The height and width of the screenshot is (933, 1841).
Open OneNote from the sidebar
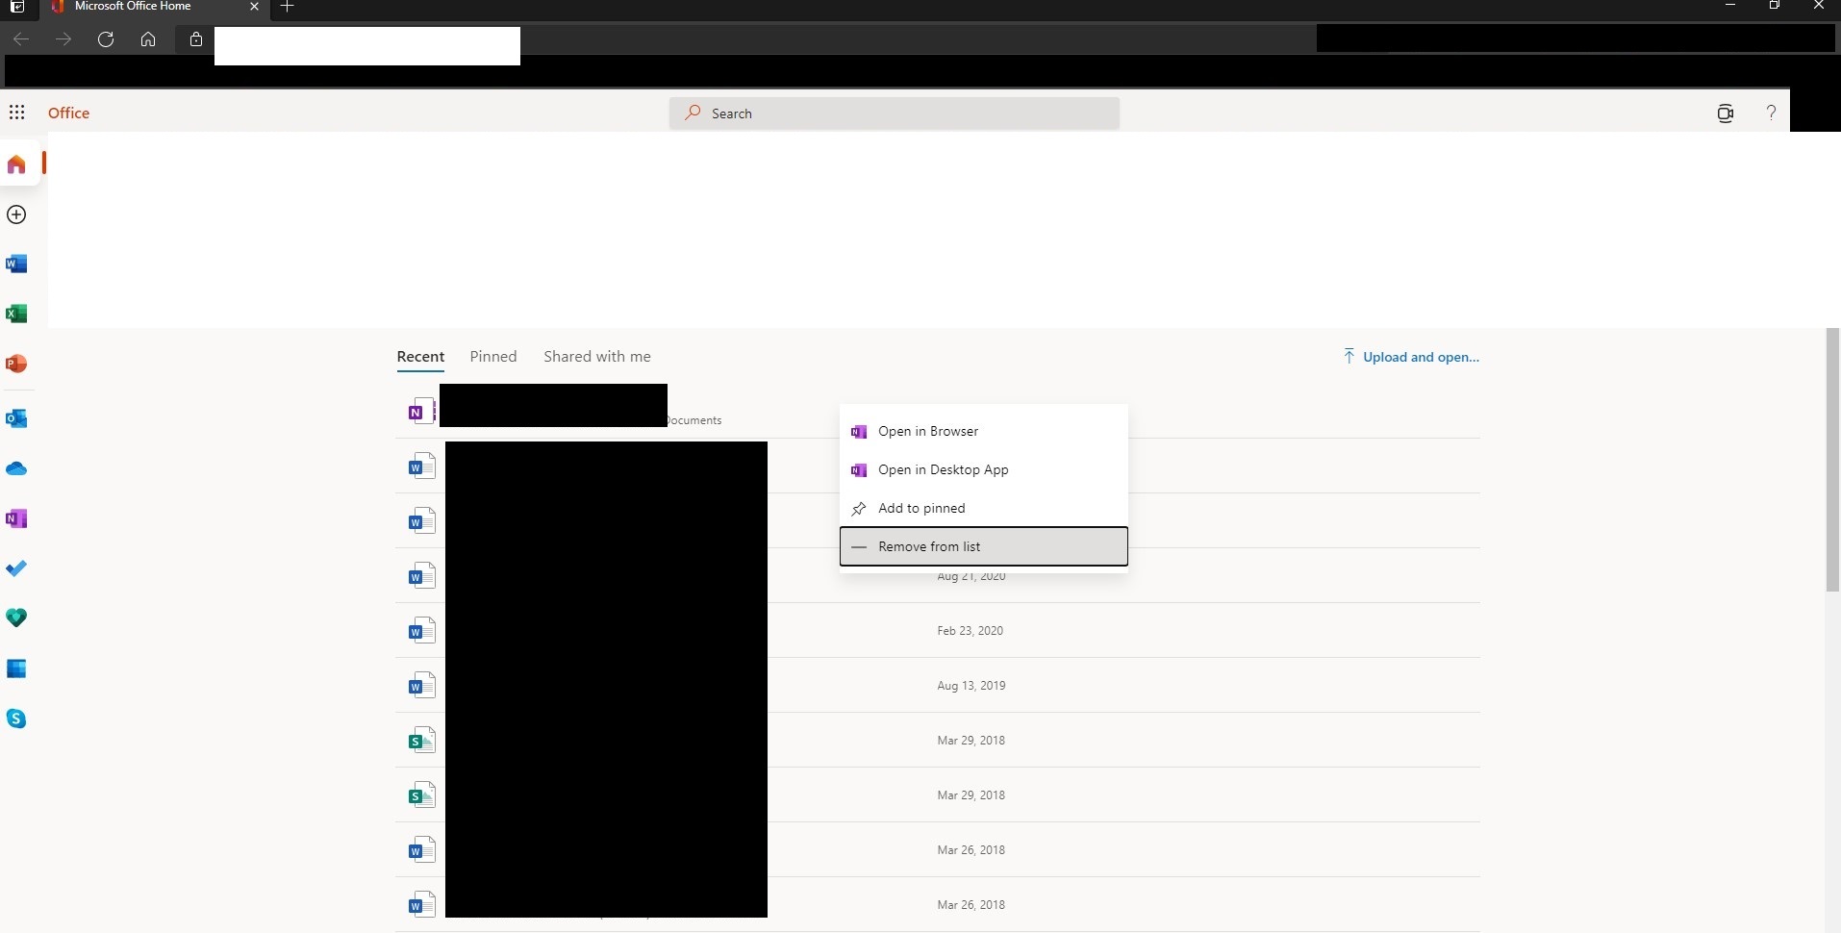(16, 518)
